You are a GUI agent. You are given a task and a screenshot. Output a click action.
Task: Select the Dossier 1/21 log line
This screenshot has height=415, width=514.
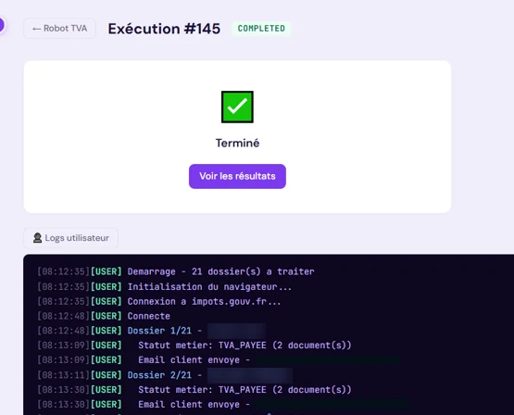(x=152, y=331)
